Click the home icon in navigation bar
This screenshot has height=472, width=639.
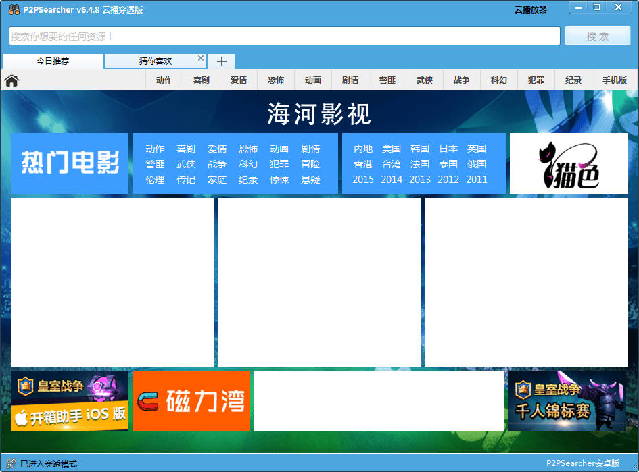(x=11, y=81)
